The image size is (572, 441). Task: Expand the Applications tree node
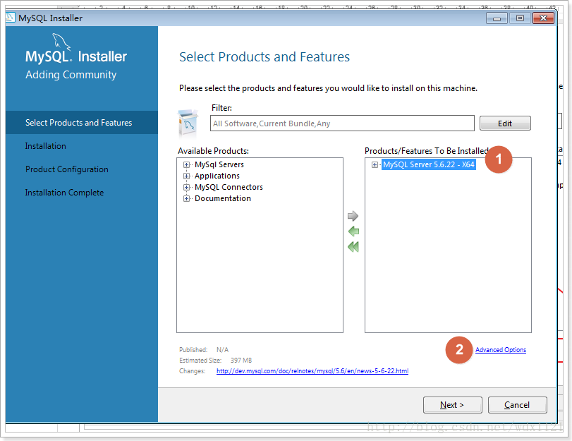coord(186,176)
